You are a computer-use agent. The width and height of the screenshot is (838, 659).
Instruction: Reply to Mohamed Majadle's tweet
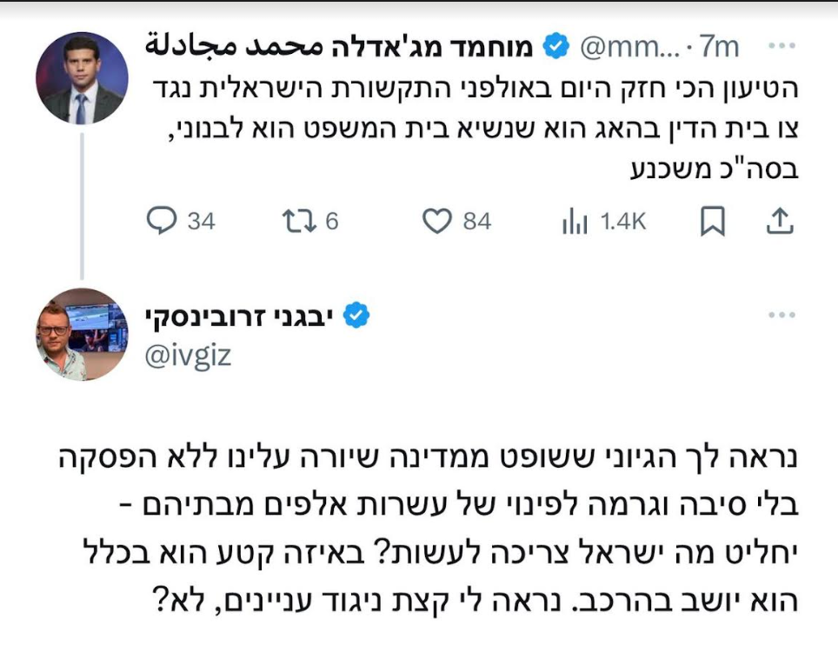[x=161, y=222]
